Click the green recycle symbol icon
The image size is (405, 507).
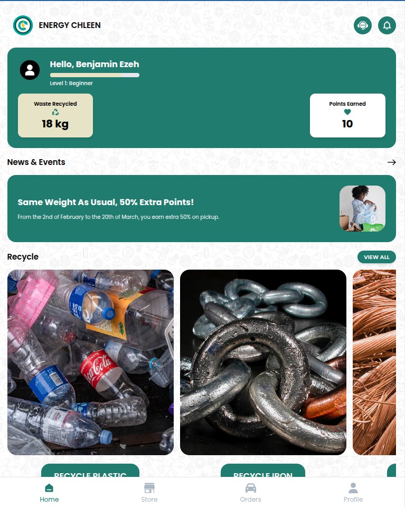pyautogui.click(x=55, y=112)
